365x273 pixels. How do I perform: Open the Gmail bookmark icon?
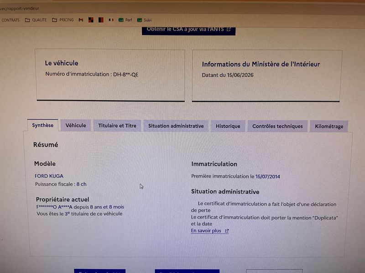click(x=81, y=20)
